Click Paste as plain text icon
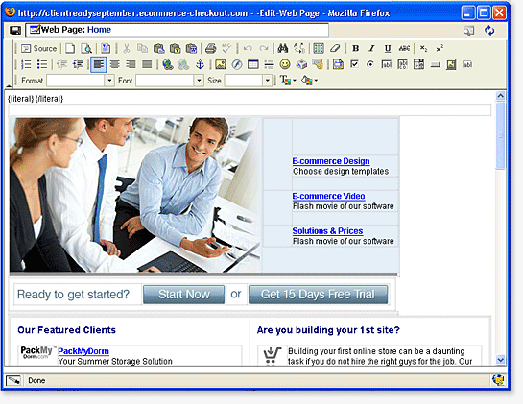The height and width of the screenshot is (404, 523). point(175,49)
